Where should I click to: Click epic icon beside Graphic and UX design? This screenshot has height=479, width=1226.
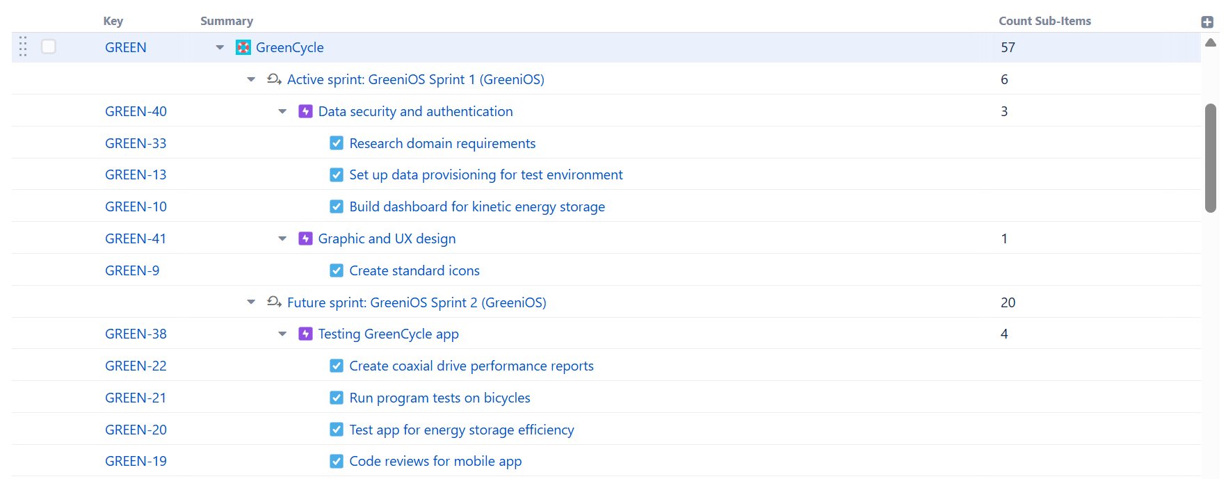click(305, 238)
